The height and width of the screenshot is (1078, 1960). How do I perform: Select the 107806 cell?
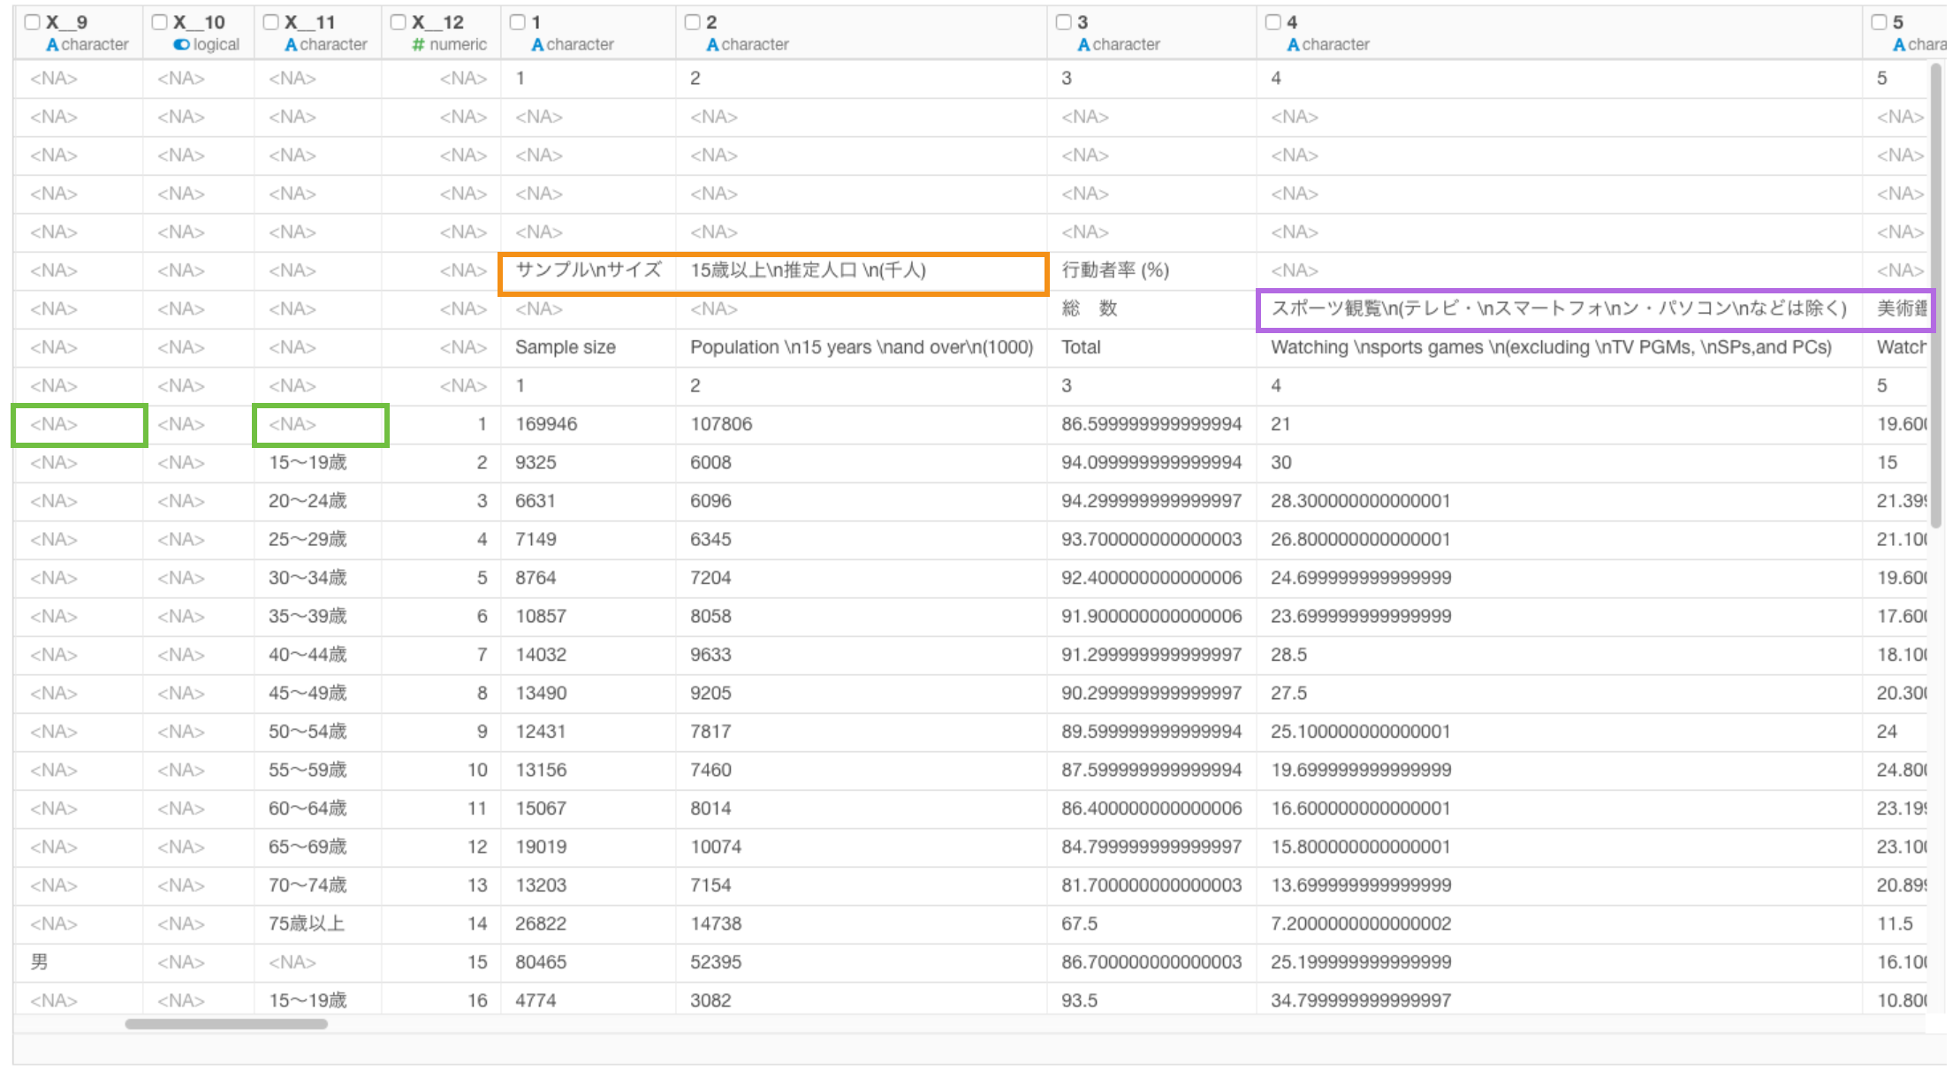coord(862,424)
